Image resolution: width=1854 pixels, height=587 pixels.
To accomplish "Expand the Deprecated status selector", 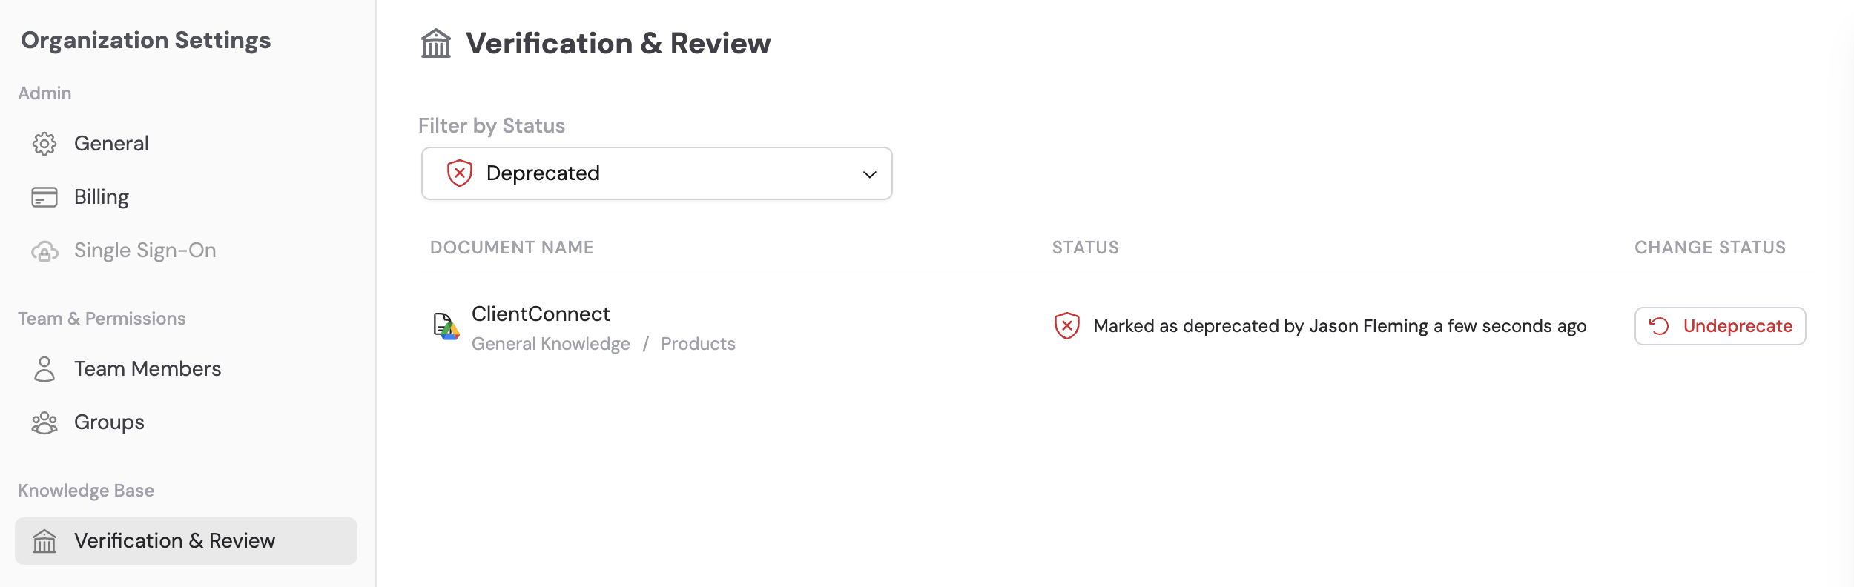I will (656, 173).
